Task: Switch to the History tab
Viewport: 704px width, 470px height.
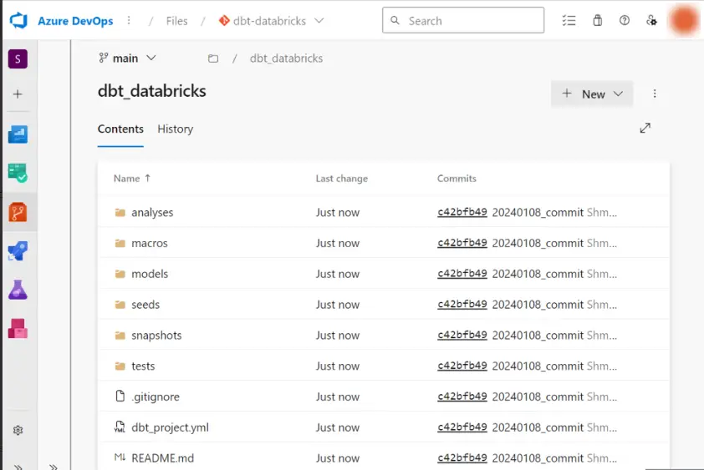Action: 175,129
